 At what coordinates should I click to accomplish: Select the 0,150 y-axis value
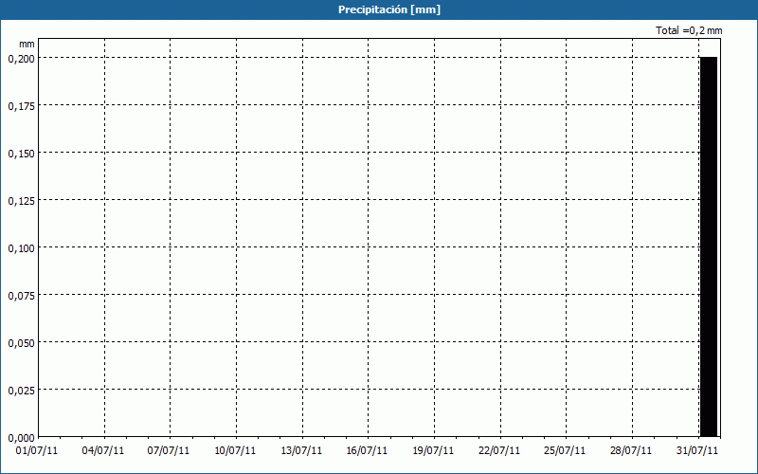coord(22,154)
